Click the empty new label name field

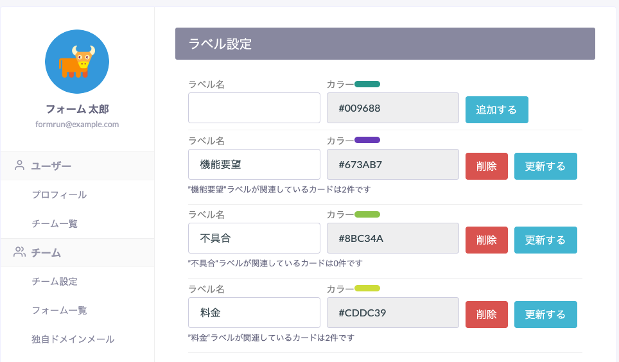tap(254, 108)
